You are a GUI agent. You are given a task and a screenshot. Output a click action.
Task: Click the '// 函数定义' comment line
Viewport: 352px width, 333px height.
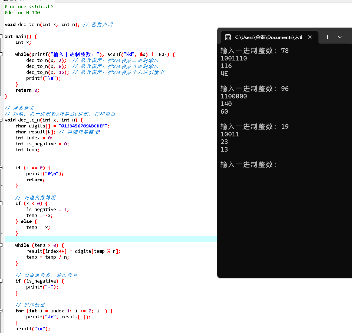[19, 108]
